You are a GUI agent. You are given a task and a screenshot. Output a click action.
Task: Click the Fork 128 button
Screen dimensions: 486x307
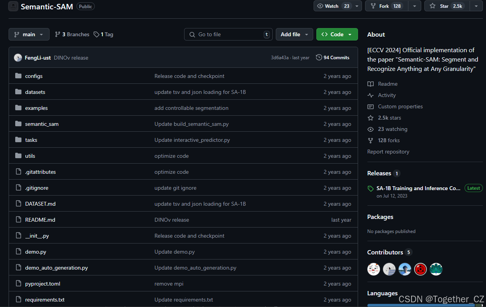click(x=387, y=6)
